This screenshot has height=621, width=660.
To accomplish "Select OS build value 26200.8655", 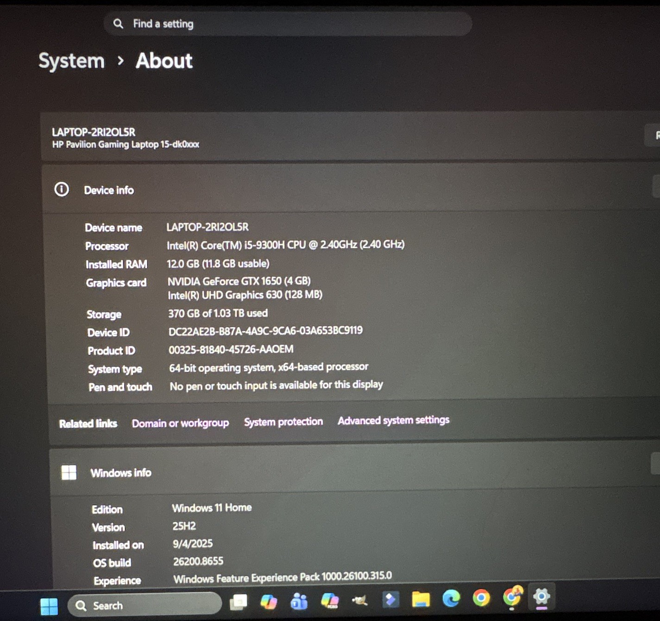I will pos(198,561).
